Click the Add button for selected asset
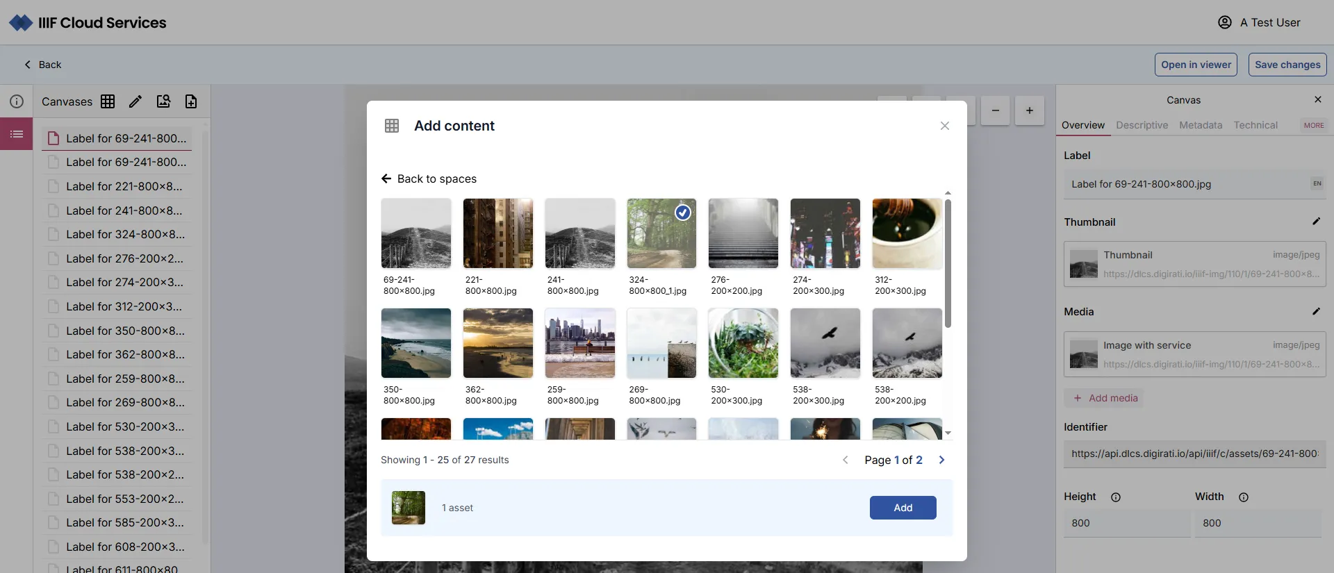Viewport: 1334px width, 573px height. coord(903,508)
